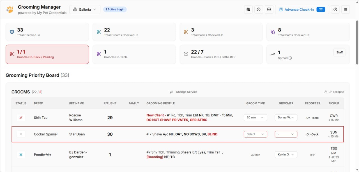The image size is (359, 172).
Task: Click the Shih Tzu breed cell
Action: click(x=41, y=118)
